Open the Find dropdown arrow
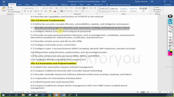The width and height of the screenshot is (174, 97). click(161, 8)
